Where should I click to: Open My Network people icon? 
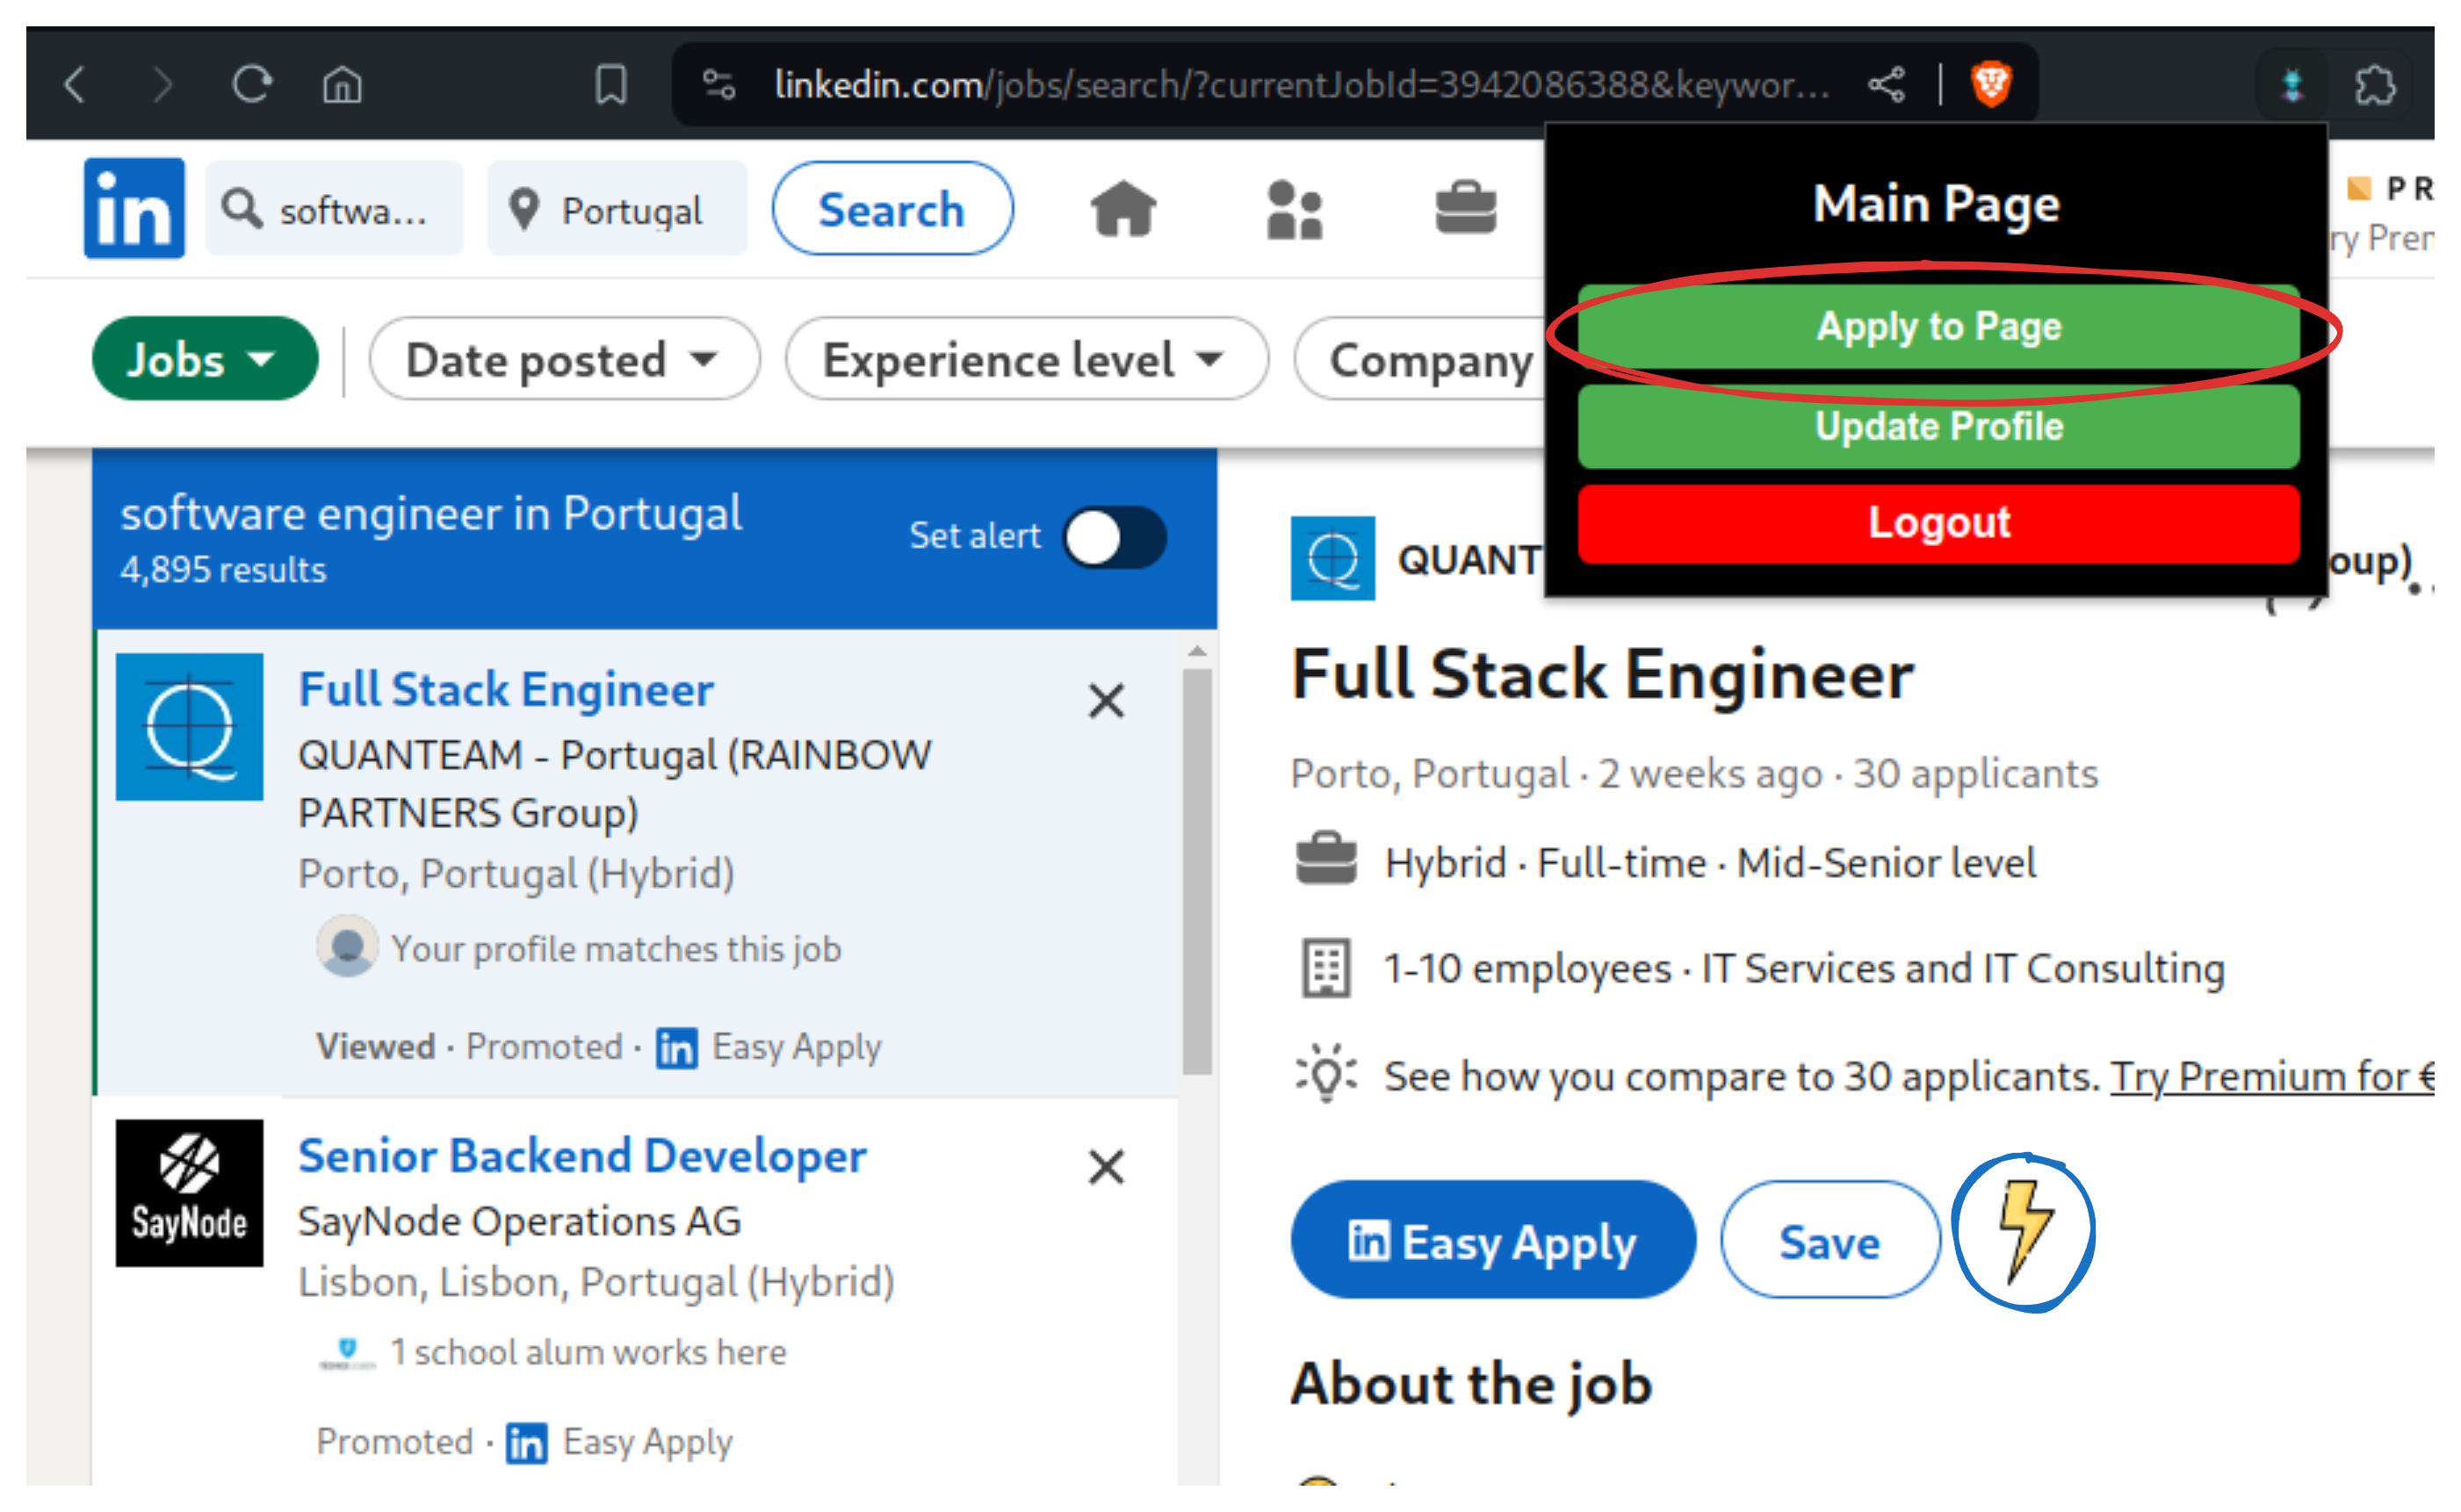point(1294,209)
